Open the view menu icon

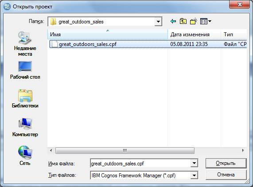point(206,21)
